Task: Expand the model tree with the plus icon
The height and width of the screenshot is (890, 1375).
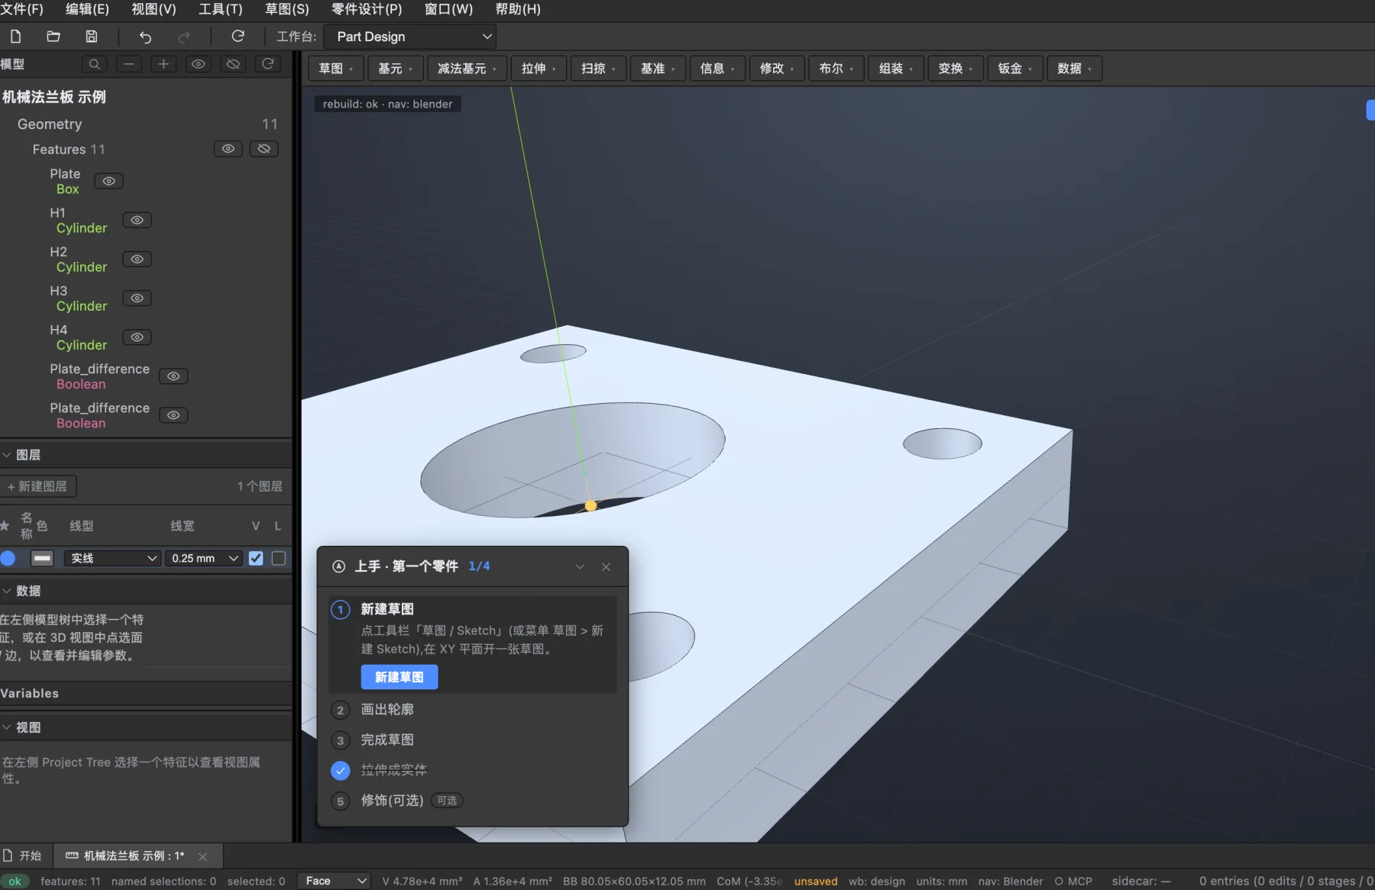Action: point(163,64)
